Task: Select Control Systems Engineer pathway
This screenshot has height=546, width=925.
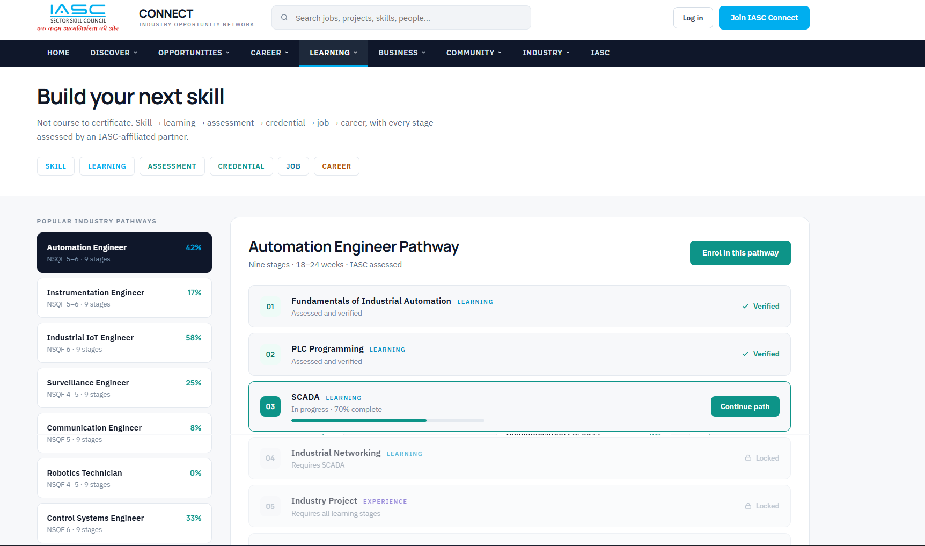Action: click(x=124, y=523)
